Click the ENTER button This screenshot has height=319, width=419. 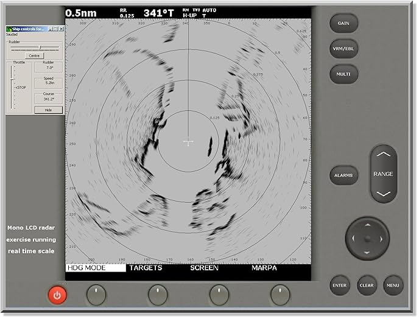(340, 286)
